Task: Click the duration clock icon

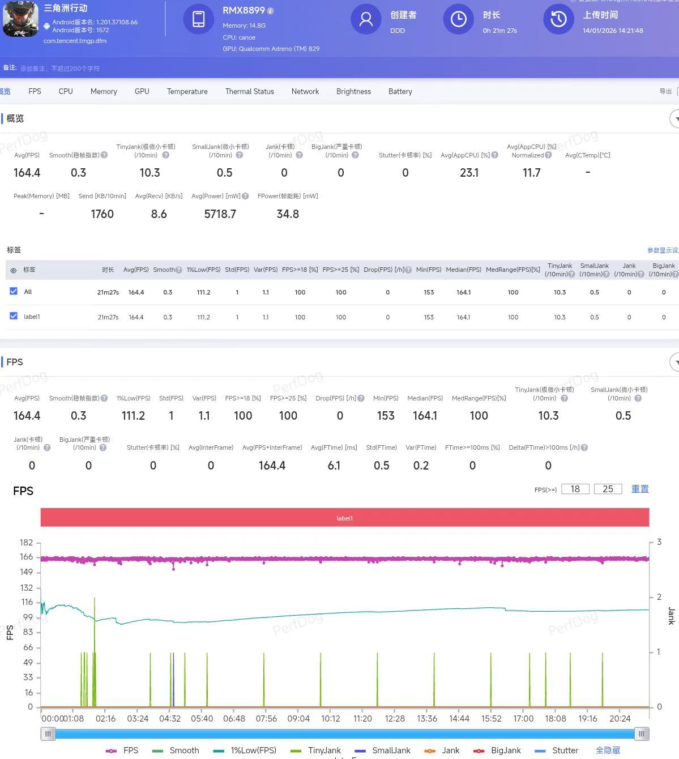Action: pyautogui.click(x=458, y=19)
